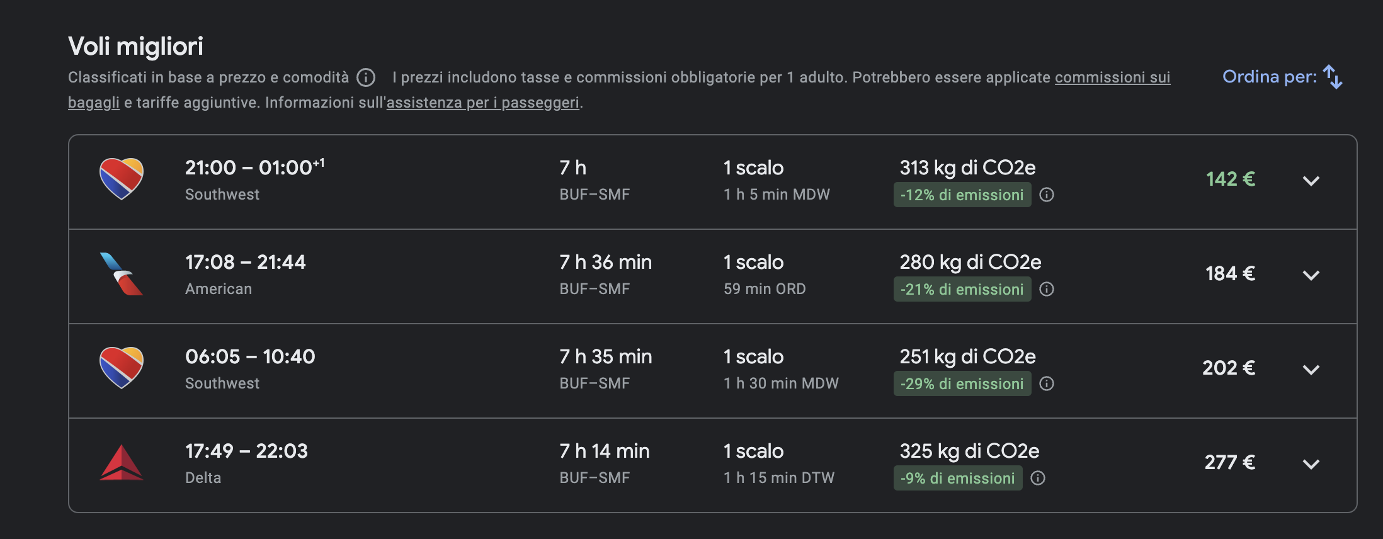Expand the 142 € Southwest flight details
Viewport: 1383px width, 539px height.
(x=1311, y=181)
